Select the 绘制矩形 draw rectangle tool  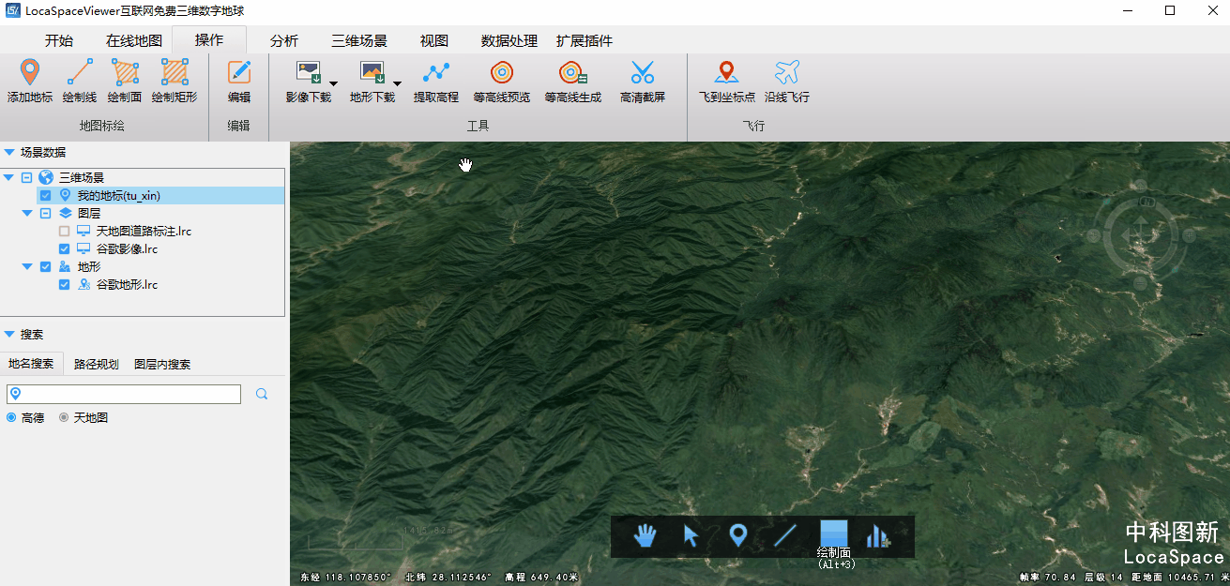pyautogui.click(x=175, y=81)
